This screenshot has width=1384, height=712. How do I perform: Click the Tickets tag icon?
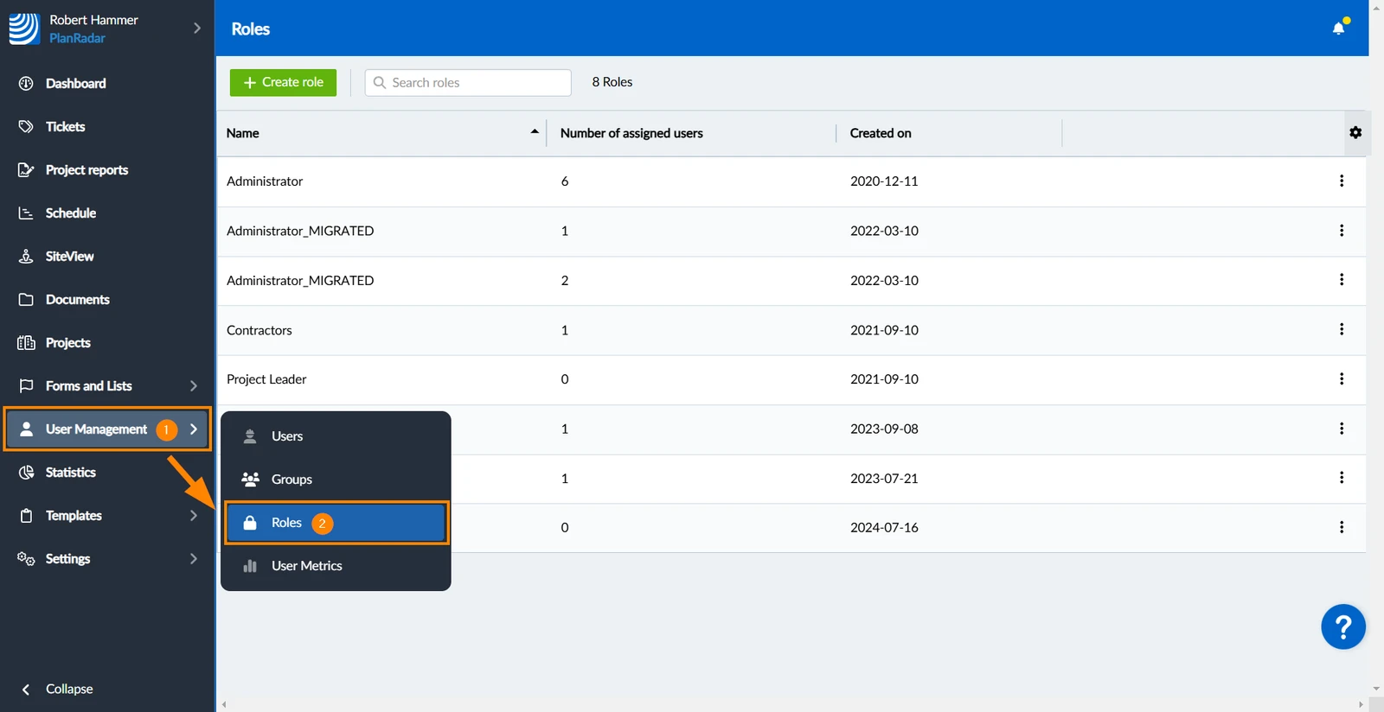[x=26, y=126]
